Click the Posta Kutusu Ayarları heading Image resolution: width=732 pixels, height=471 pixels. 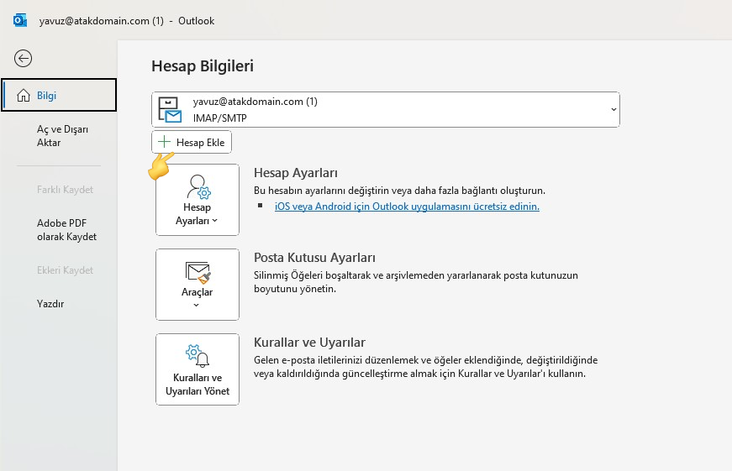tap(314, 258)
